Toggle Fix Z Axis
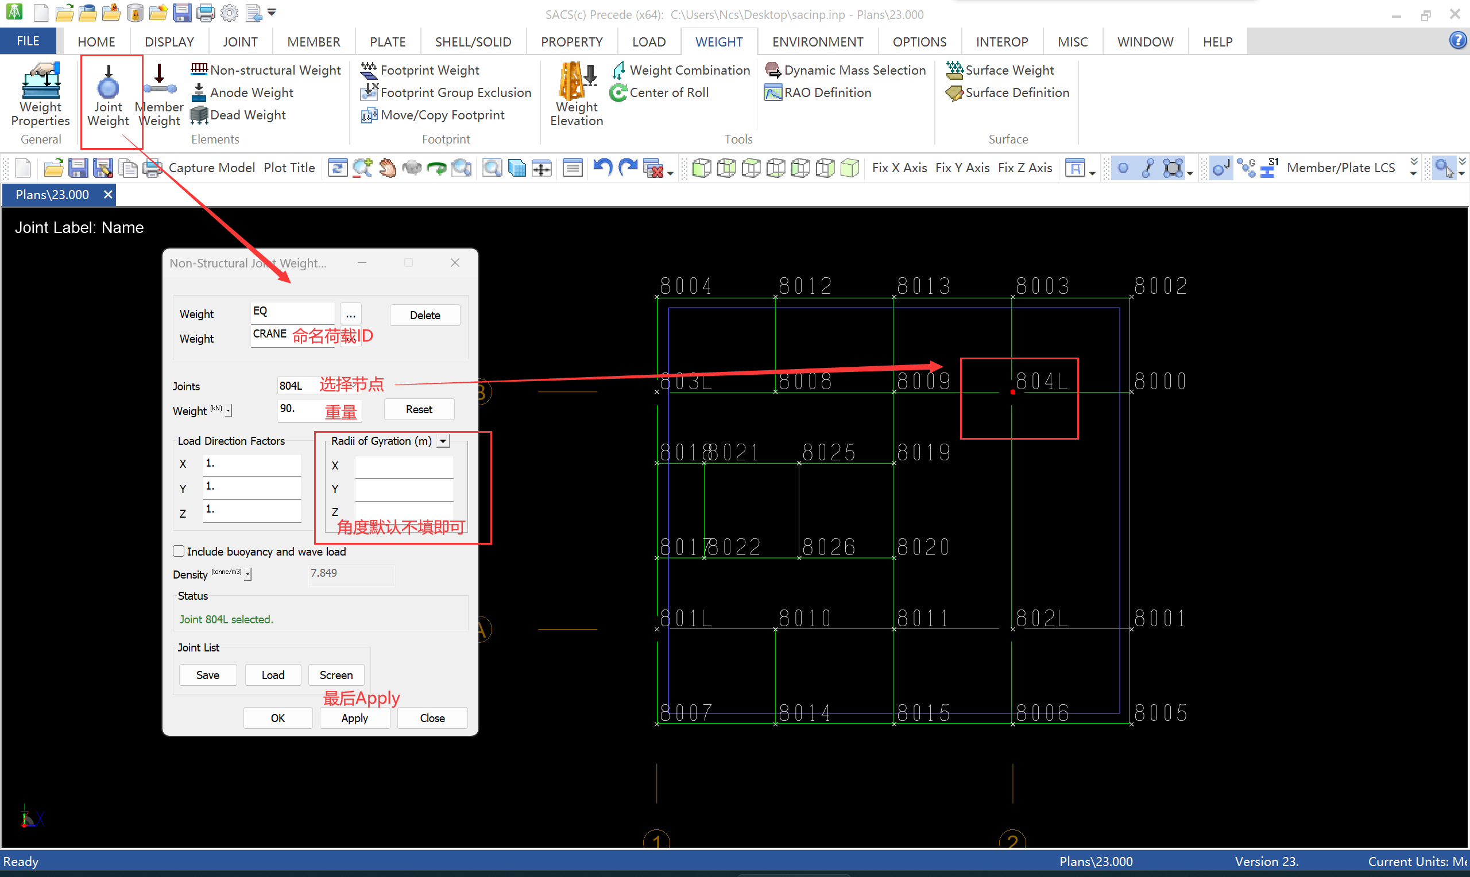 point(1024,168)
